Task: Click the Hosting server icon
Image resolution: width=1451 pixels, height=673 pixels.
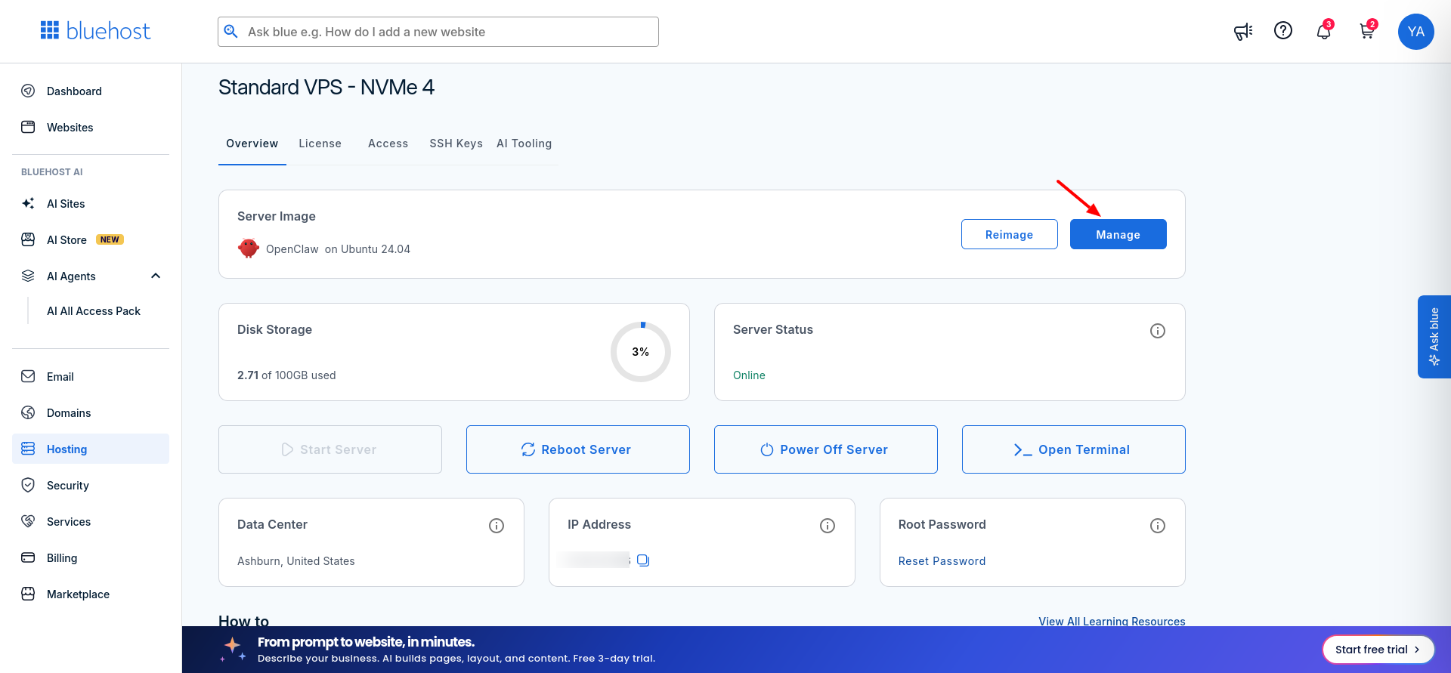Action: click(28, 449)
